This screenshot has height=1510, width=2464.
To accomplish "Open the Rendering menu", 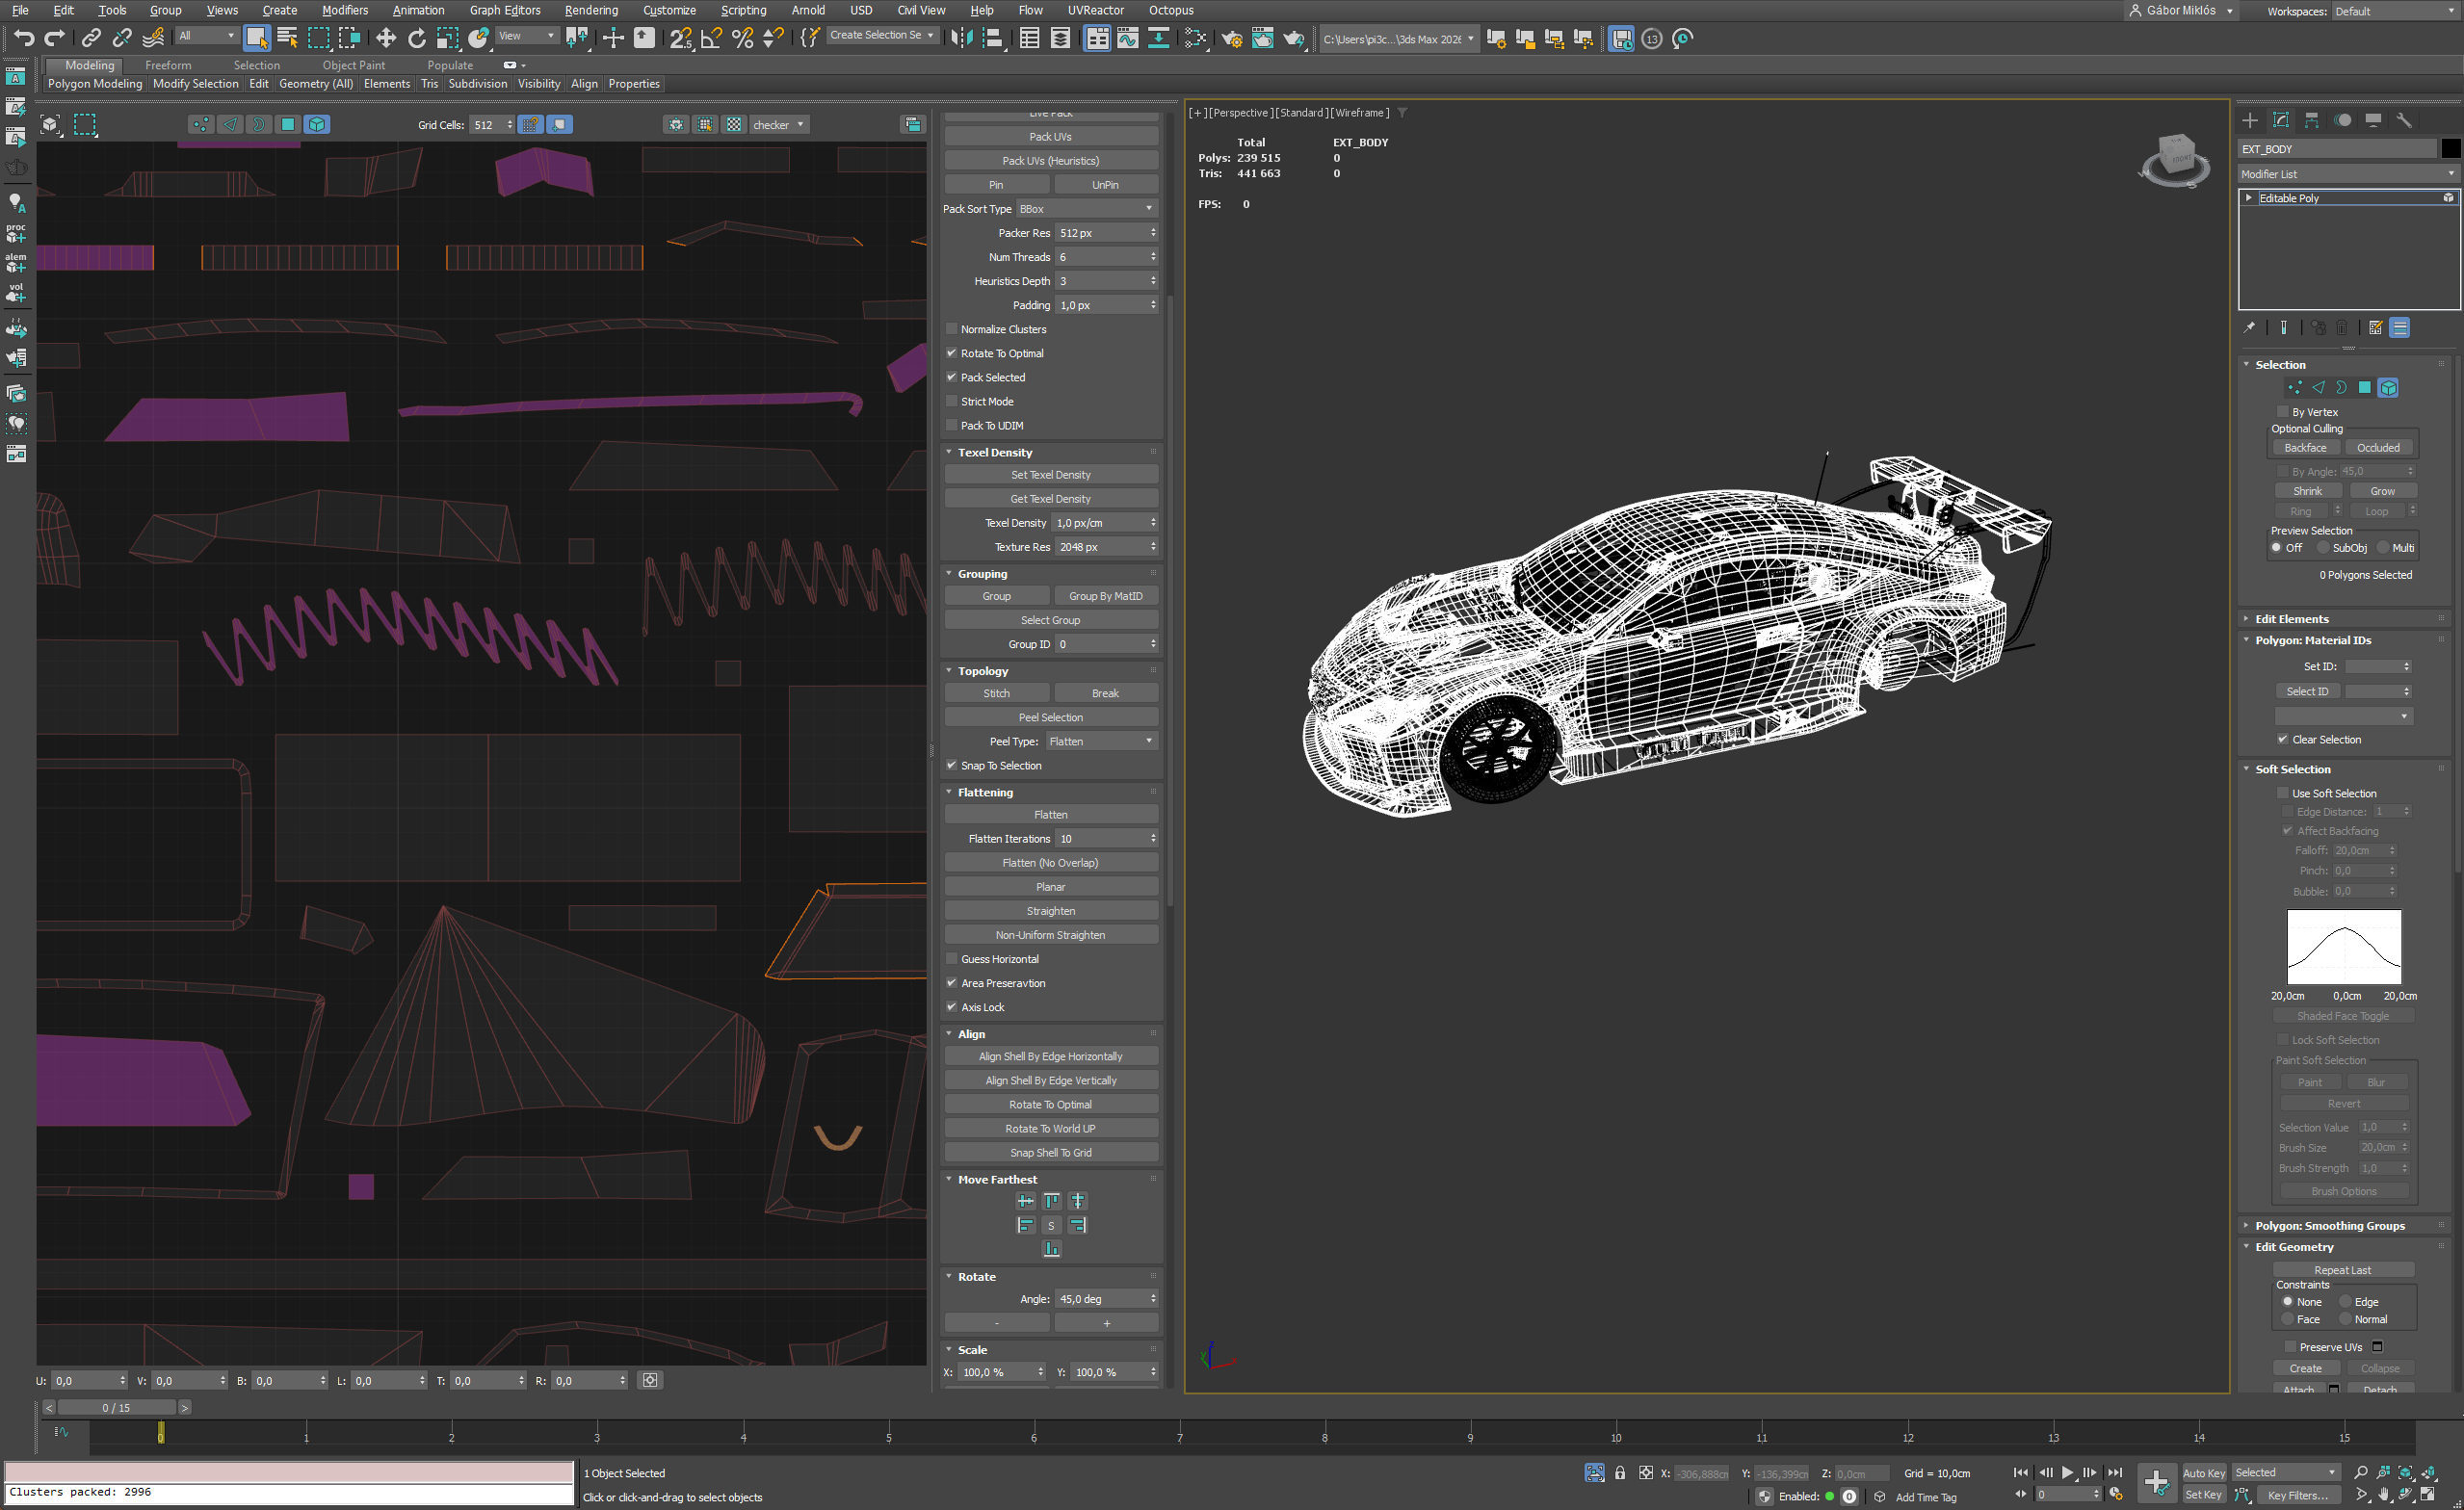I will click(590, 10).
